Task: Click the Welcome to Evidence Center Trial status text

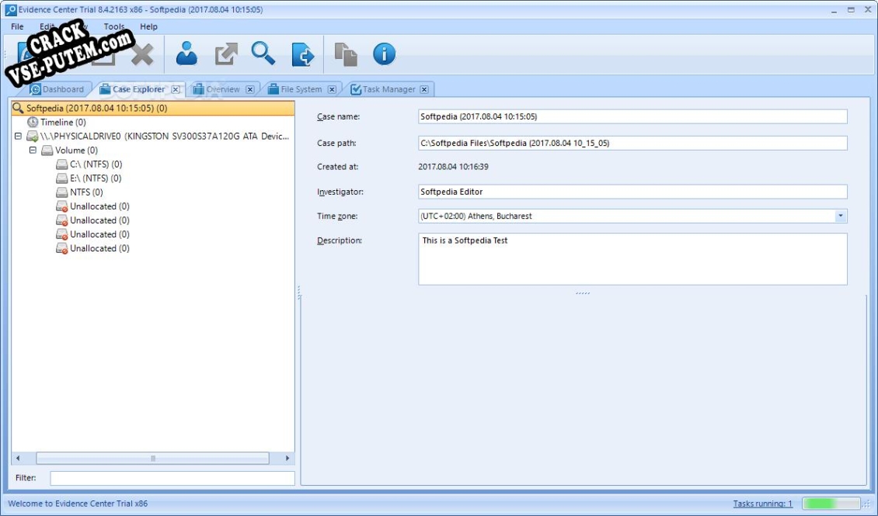Action: [x=78, y=504]
